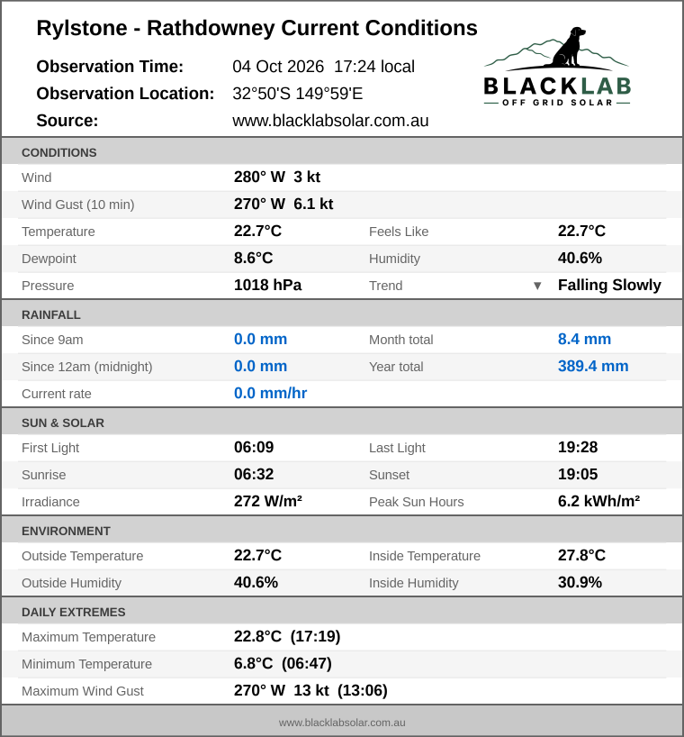
Task: Click the CONDITIONS section header
Action: [x=342, y=152]
